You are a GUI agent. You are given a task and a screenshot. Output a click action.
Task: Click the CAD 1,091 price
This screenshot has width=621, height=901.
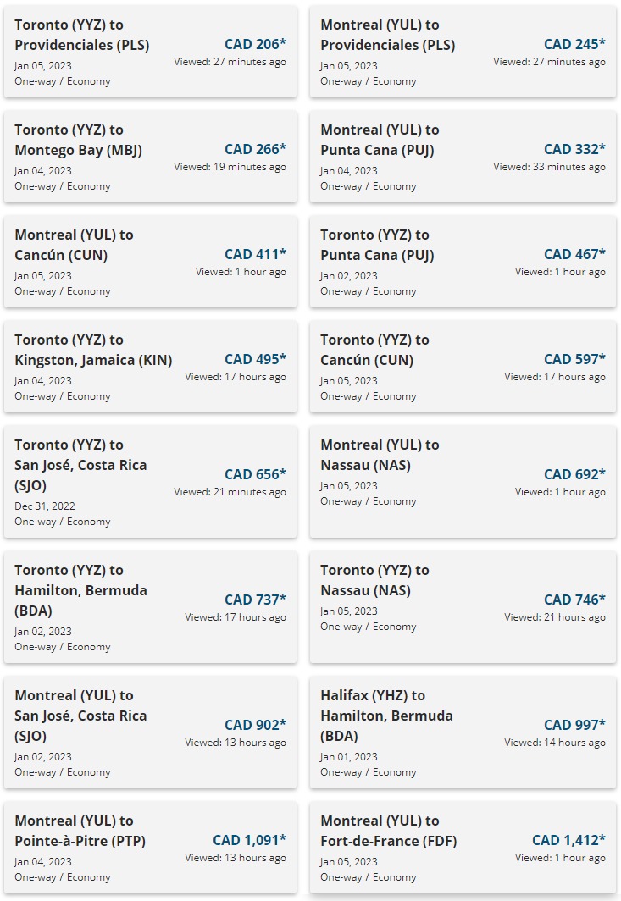coord(250,840)
